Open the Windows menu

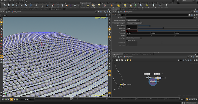(15, 1)
